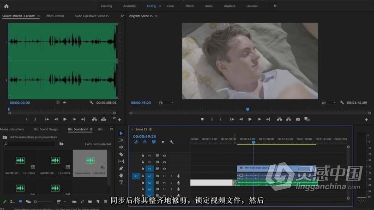Toggle A1 source patching button

point(136,176)
